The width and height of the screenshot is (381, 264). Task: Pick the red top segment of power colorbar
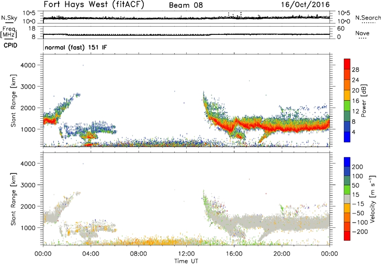tap(347, 64)
